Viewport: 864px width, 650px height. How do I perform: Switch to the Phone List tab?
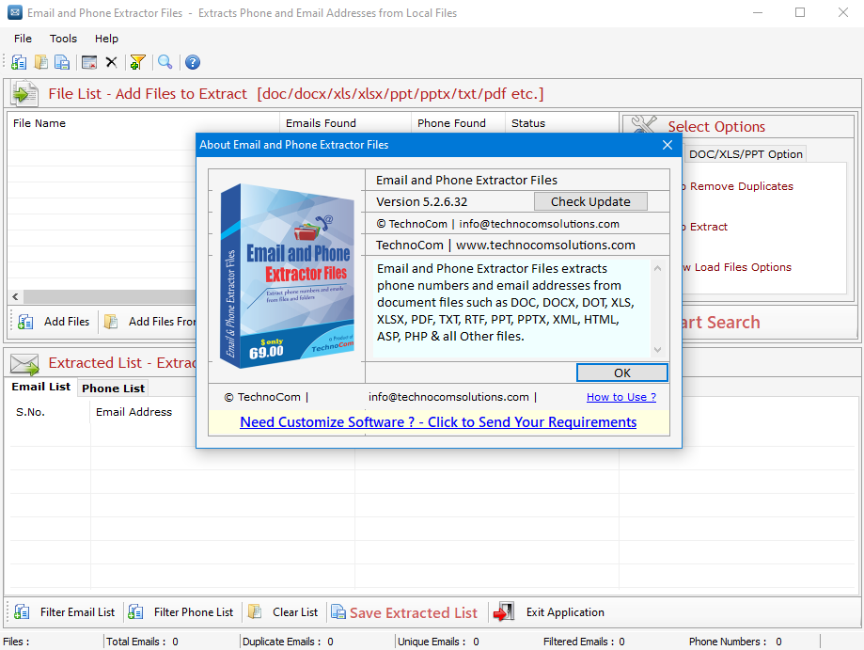point(113,388)
